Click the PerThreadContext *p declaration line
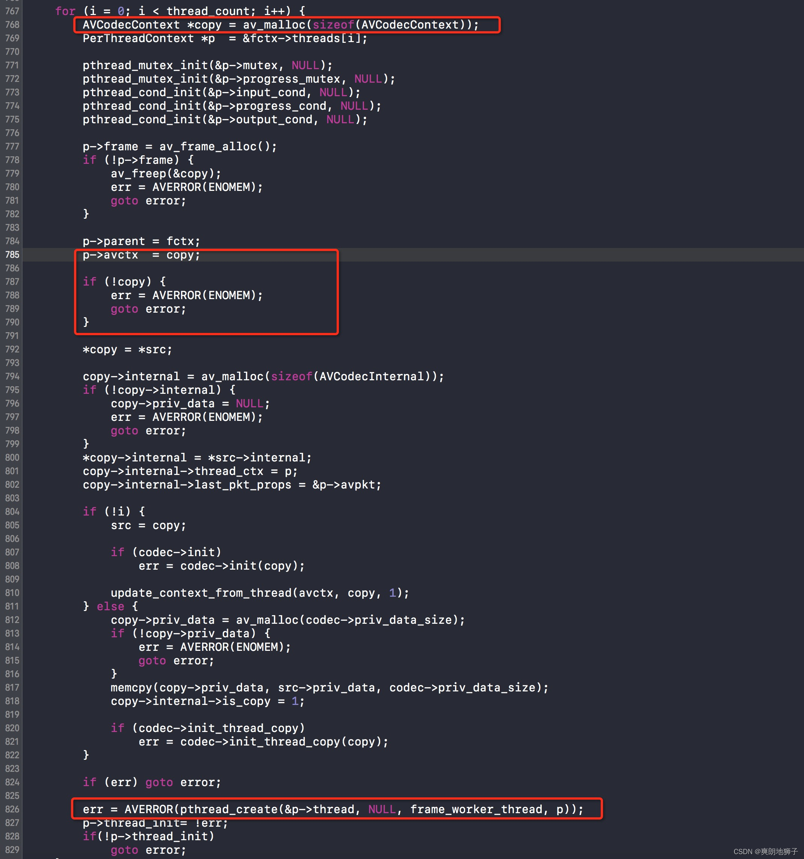This screenshot has width=804, height=859. [225, 38]
